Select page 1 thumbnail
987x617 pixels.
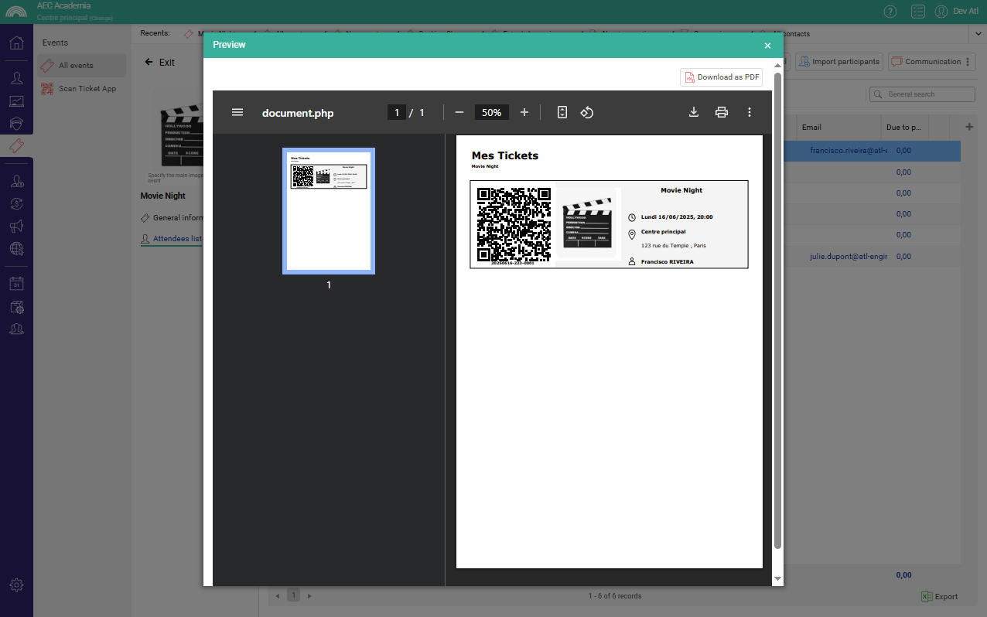(x=329, y=211)
